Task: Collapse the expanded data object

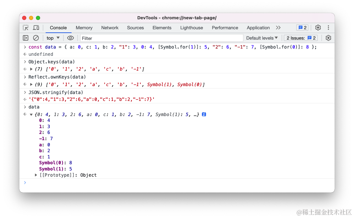Action: [x=31, y=114]
